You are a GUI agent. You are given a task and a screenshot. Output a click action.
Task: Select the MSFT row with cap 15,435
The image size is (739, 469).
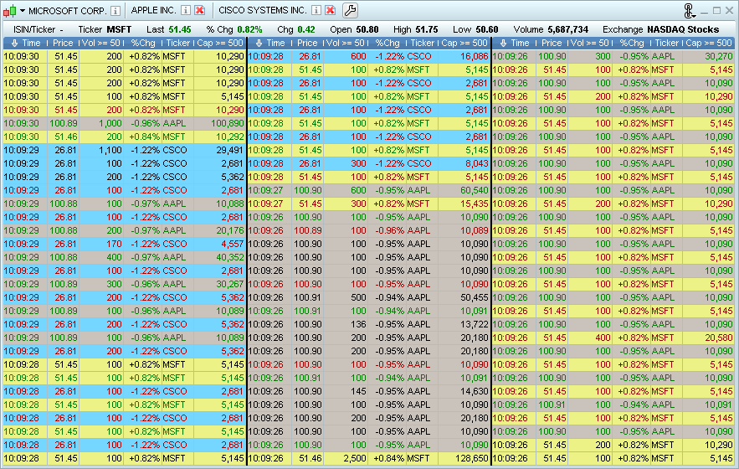pos(368,204)
